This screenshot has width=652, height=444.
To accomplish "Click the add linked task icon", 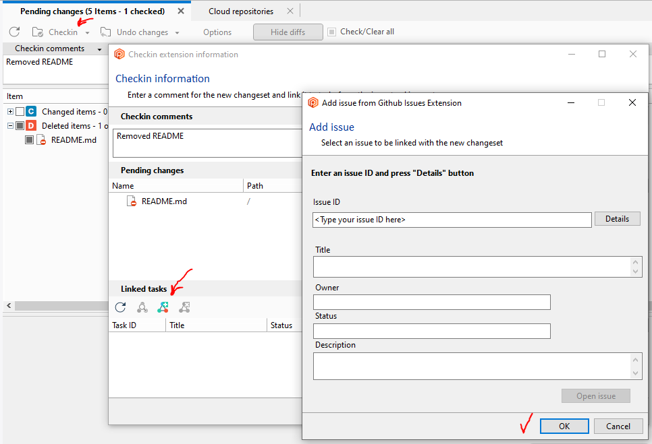I will coord(163,307).
